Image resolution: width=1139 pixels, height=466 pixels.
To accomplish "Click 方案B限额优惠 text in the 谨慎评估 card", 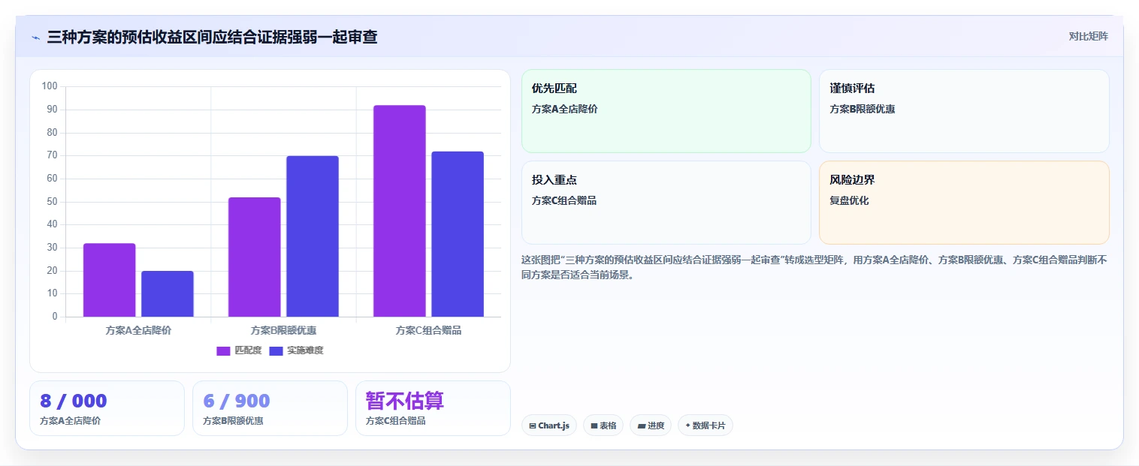I will coord(863,109).
